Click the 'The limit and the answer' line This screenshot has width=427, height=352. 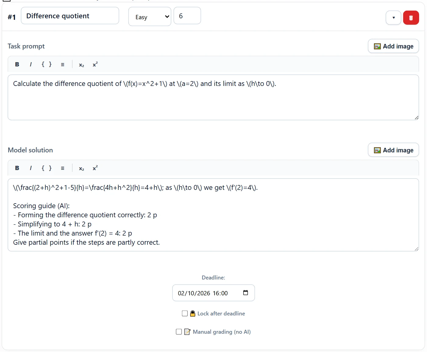click(73, 233)
